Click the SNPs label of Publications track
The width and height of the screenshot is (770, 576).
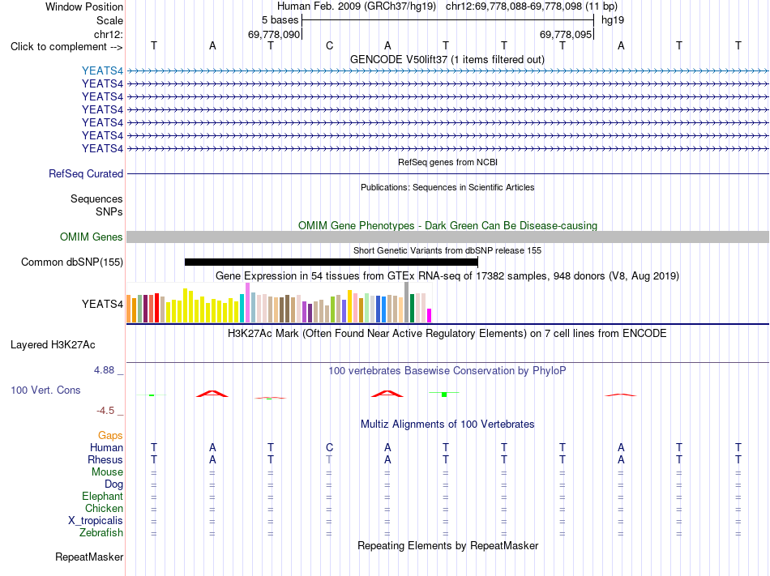(109, 211)
